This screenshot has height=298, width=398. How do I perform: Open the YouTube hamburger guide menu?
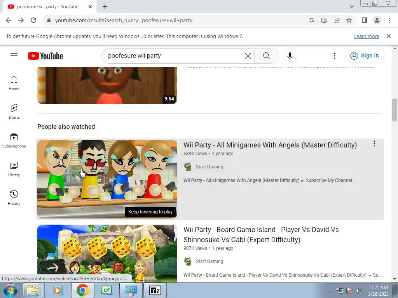click(14, 56)
